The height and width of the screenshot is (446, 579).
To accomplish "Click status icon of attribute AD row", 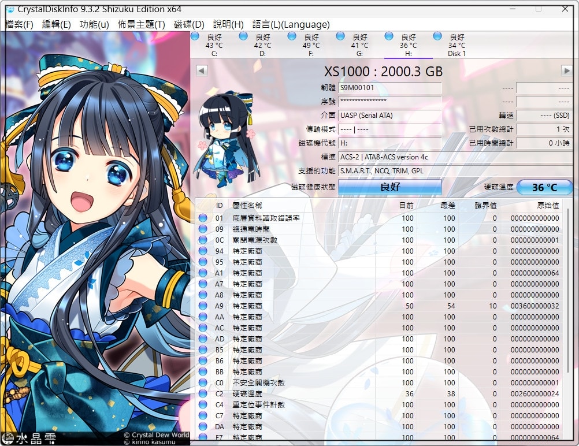I will tap(203, 339).
